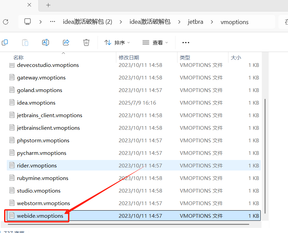This screenshot has width=288, height=233.
Task: Click the This PC icon in the address bar
Action: click(27, 21)
